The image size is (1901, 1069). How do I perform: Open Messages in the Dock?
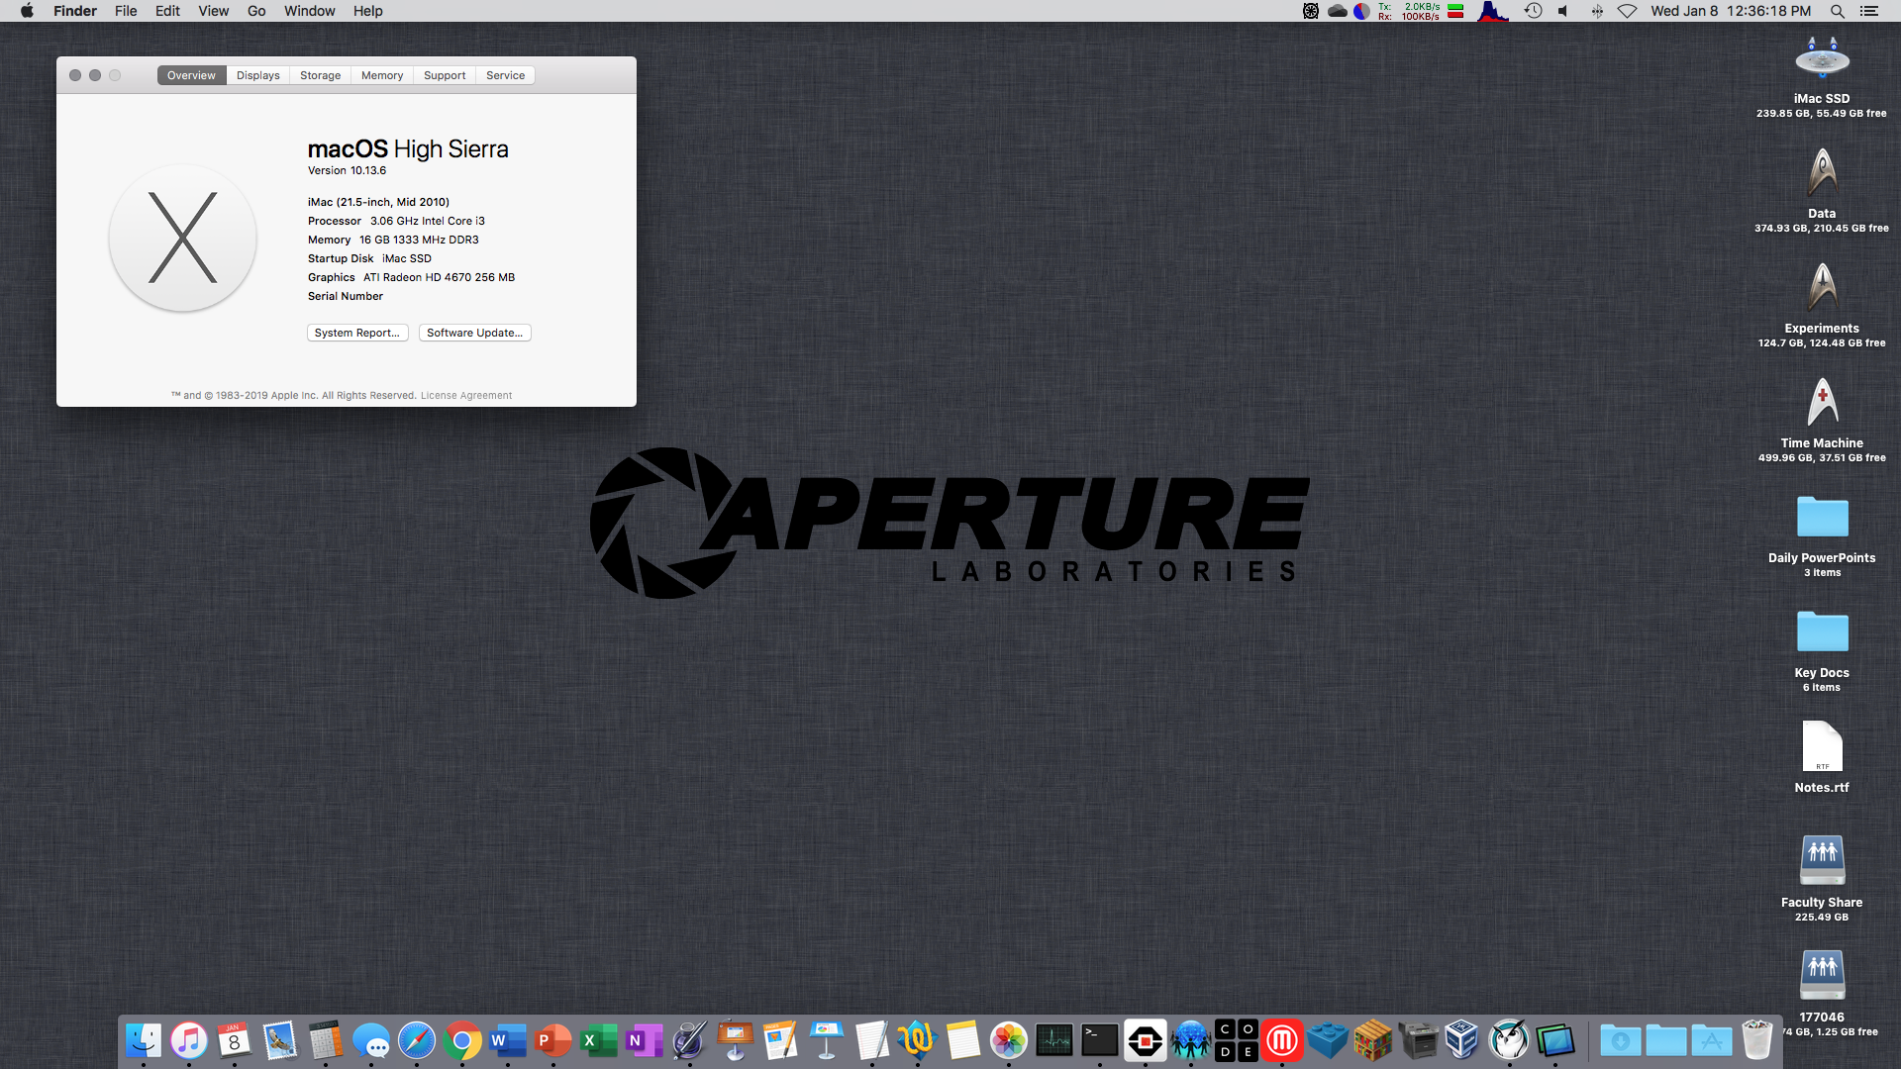tap(371, 1040)
